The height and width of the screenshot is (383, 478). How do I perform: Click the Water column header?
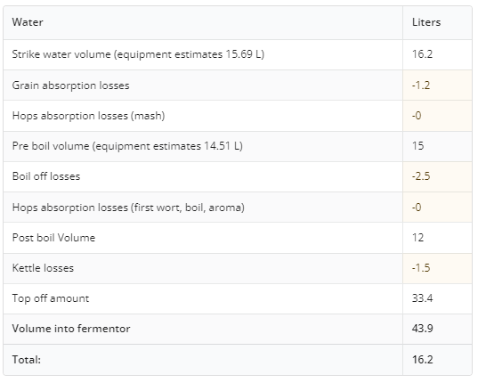click(x=28, y=22)
